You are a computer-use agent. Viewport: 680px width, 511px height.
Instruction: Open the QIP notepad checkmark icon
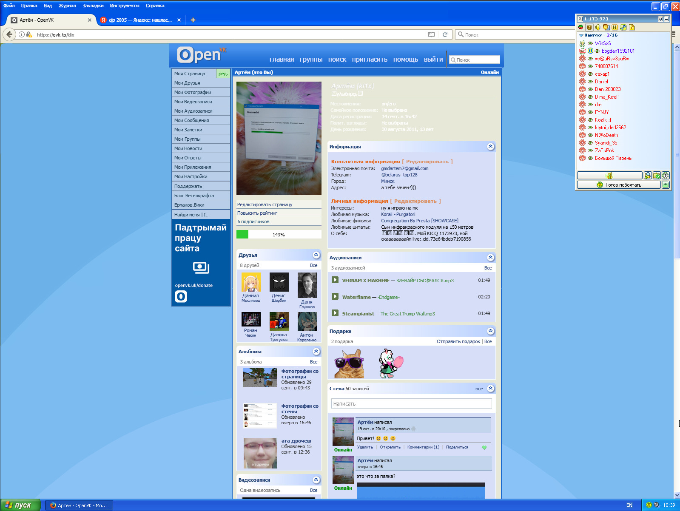click(657, 176)
